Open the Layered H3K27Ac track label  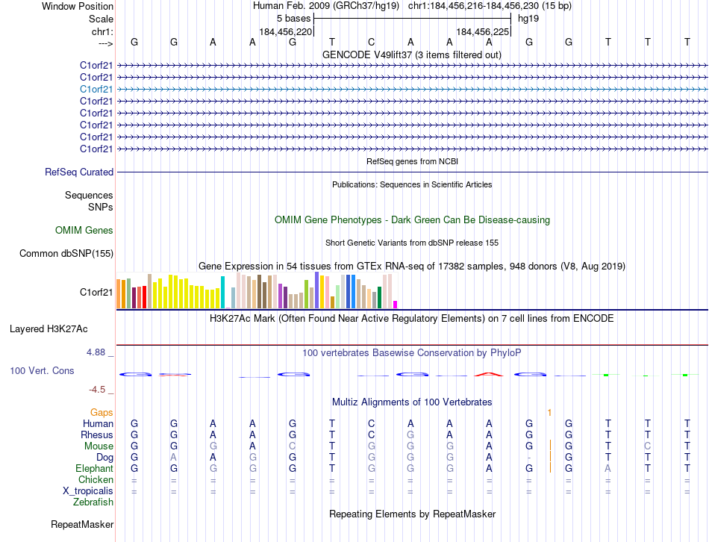pos(49,329)
